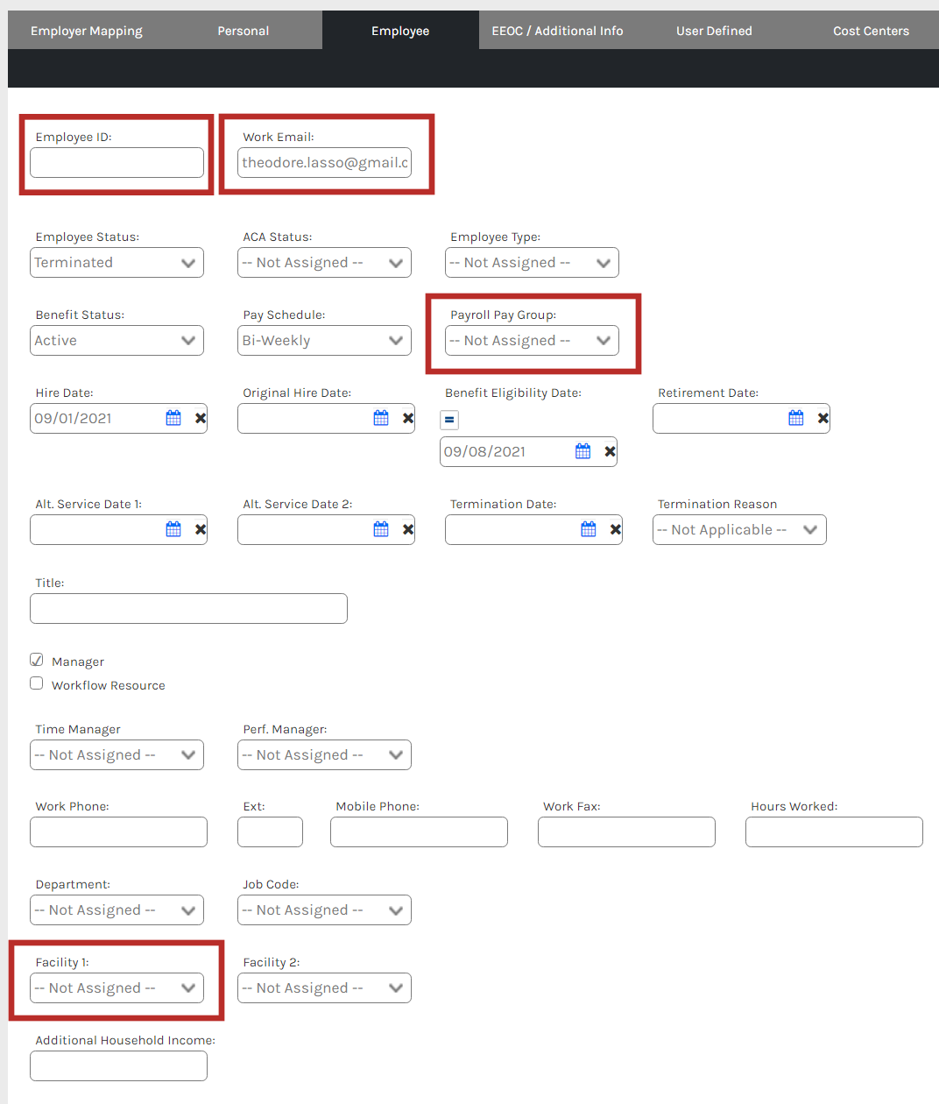Open the ACA Status dropdown
This screenshot has width=939, height=1104.
pyautogui.click(x=324, y=263)
